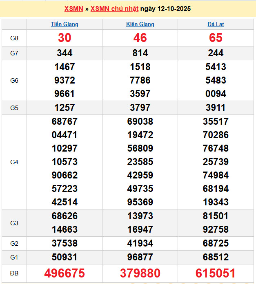Click the Tiền Giang special prize 496675

[x=65, y=273]
